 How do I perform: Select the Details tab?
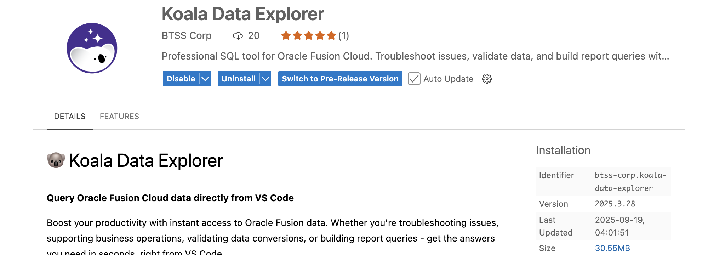pyautogui.click(x=70, y=117)
